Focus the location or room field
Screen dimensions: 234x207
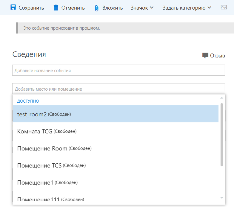pos(118,89)
